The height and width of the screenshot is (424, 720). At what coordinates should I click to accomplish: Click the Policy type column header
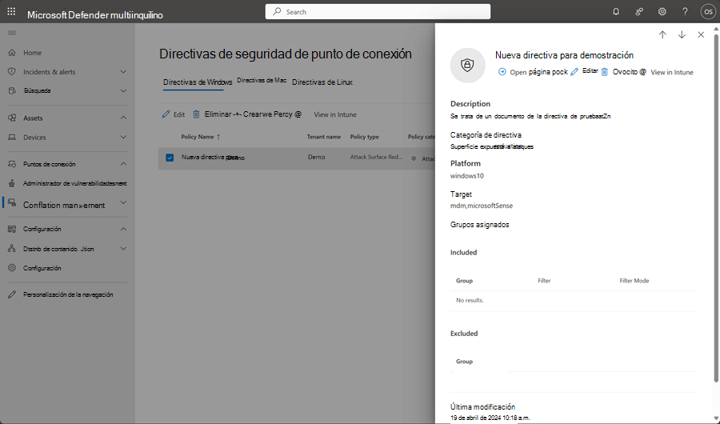pyautogui.click(x=365, y=137)
